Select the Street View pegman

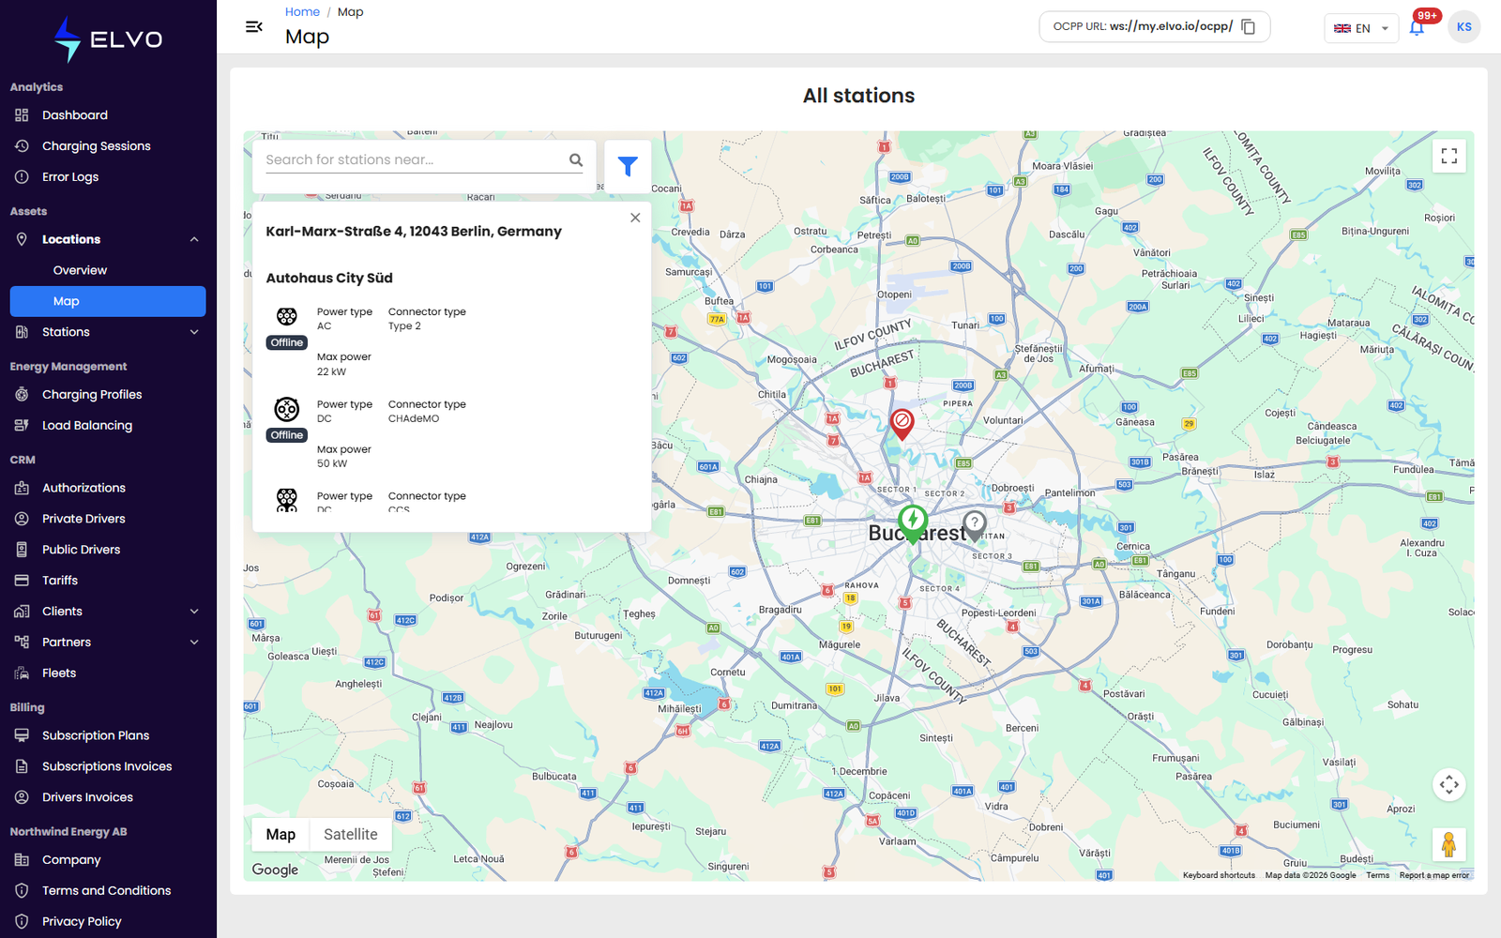(1449, 844)
